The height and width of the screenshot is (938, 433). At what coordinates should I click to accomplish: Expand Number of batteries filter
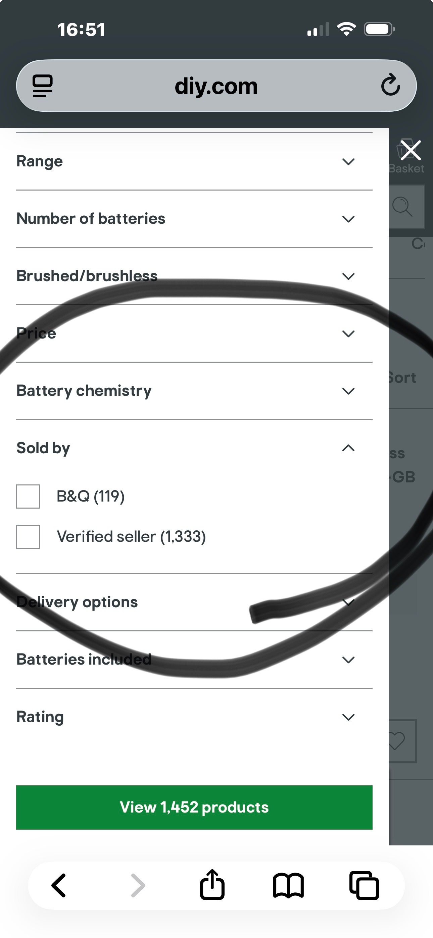point(348,219)
